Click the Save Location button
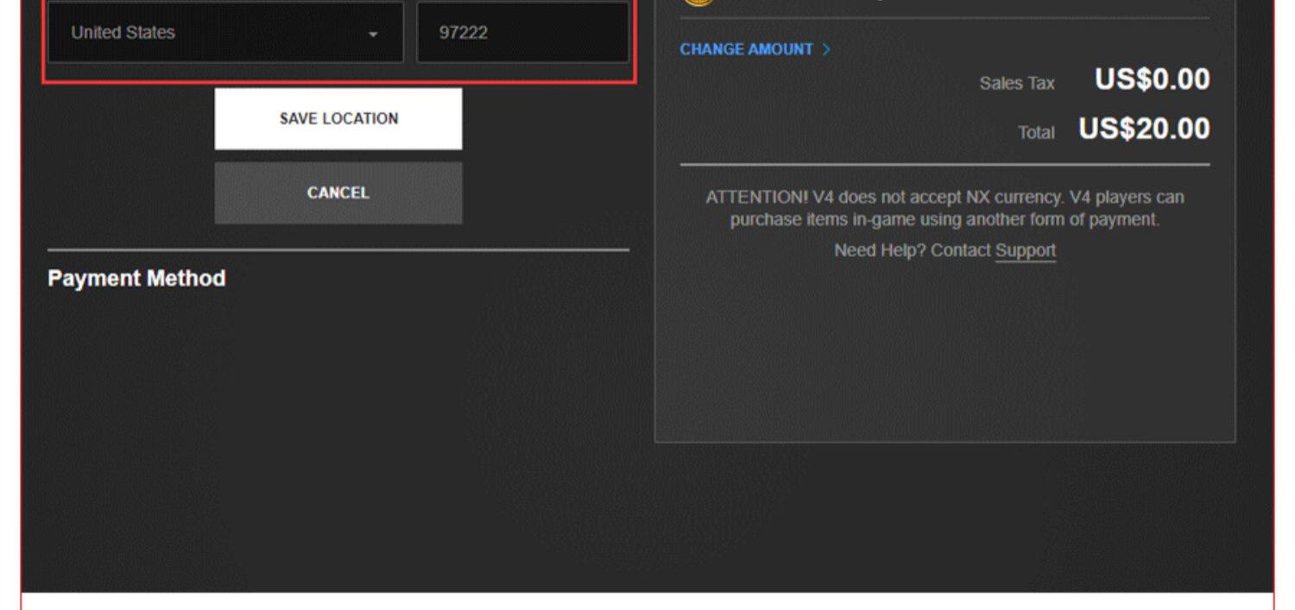1295x610 pixels. (338, 119)
